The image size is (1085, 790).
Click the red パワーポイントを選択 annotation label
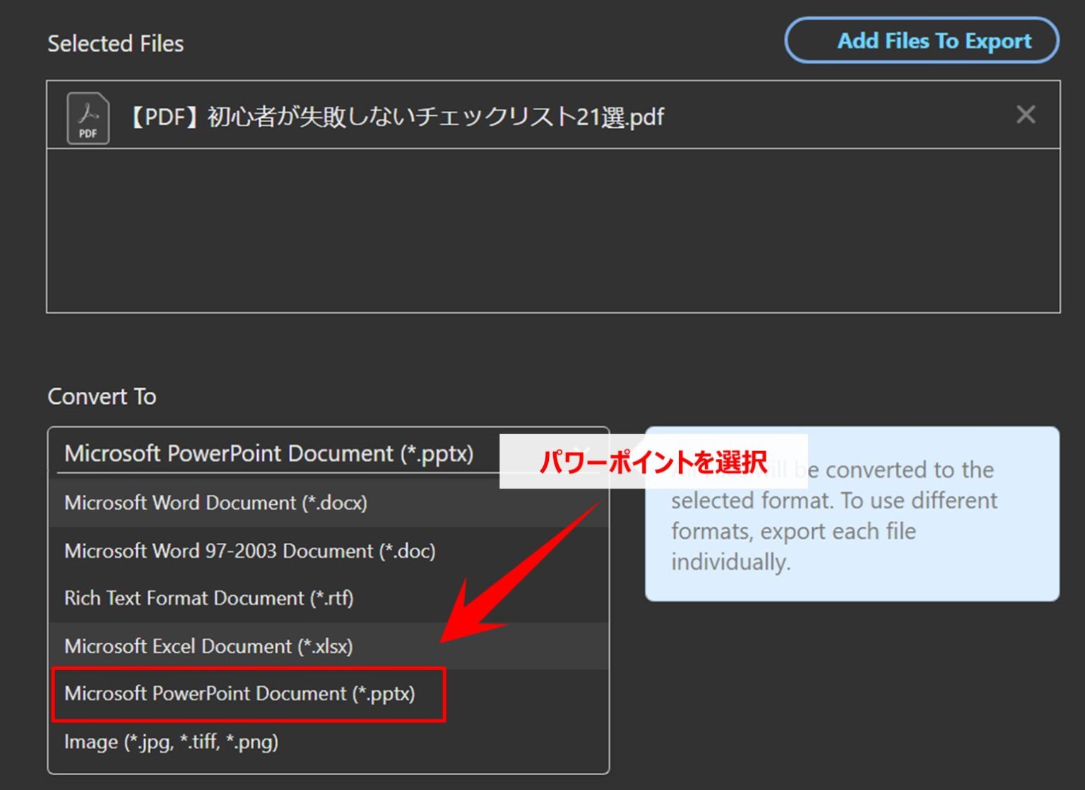653,462
